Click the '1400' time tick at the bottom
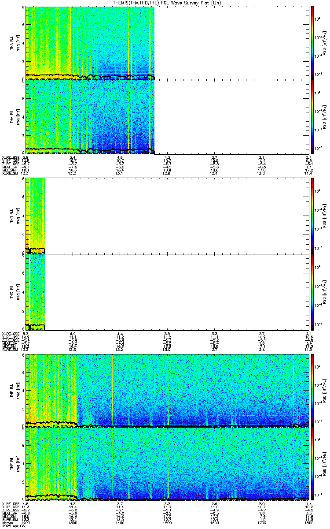The image size is (330, 529). pos(120,523)
